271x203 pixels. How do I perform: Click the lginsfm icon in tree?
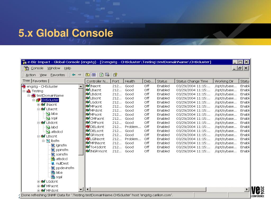click(53, 145)
